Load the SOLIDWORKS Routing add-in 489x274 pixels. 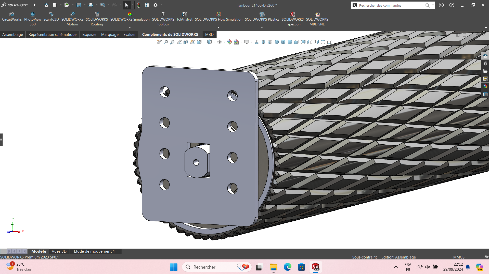[x=97, y=19]
